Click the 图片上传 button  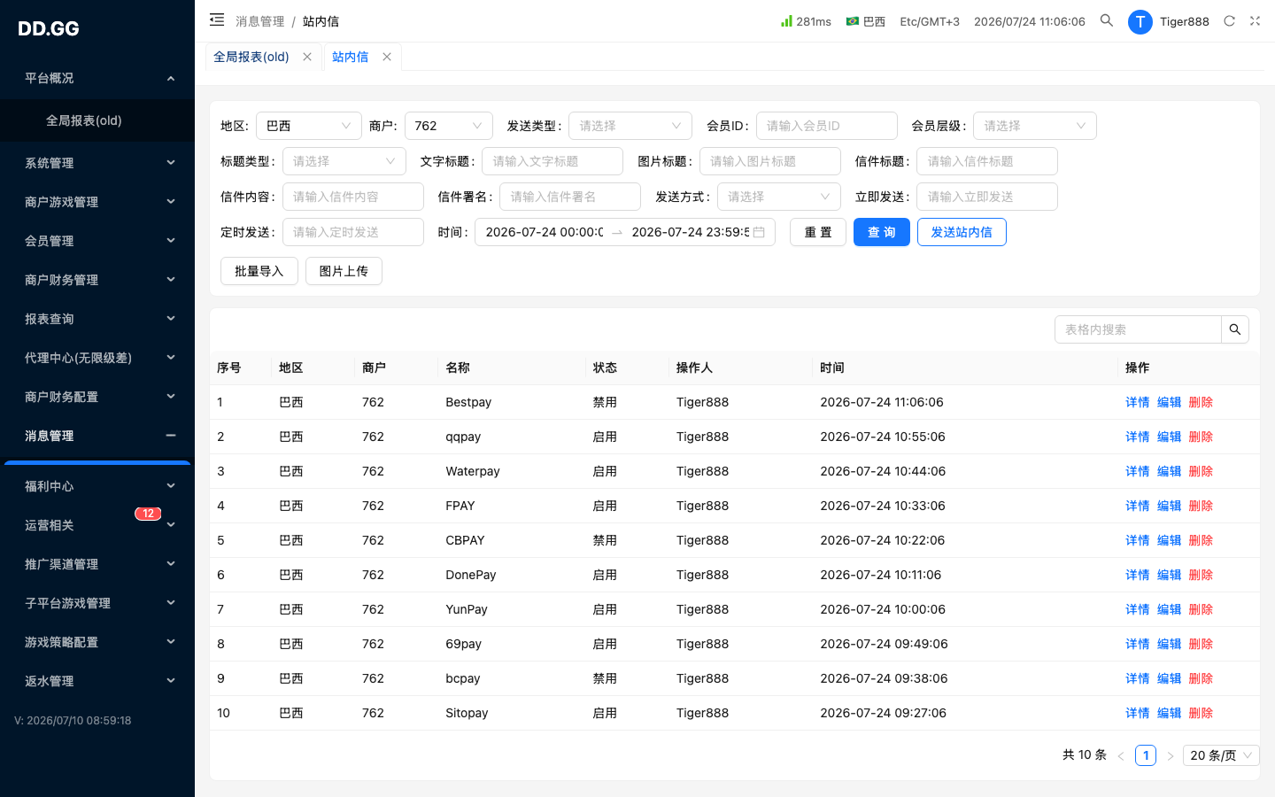pyautogui.click(x=344, y=271)
